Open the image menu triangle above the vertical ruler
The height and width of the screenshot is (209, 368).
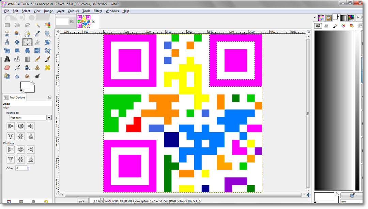point(57,31)
